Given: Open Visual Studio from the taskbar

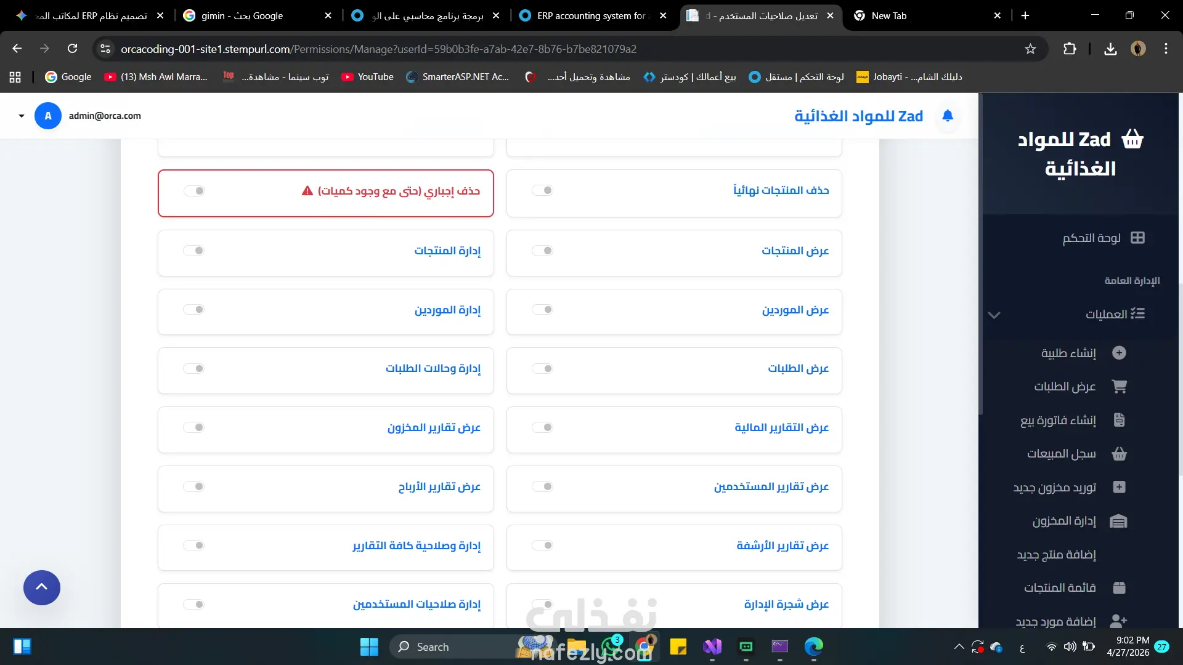Looking at the screenshot, I should pyautogui.click(x=712, y=647).
